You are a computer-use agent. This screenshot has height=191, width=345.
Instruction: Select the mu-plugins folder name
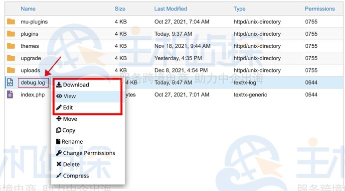click(34, 22)
